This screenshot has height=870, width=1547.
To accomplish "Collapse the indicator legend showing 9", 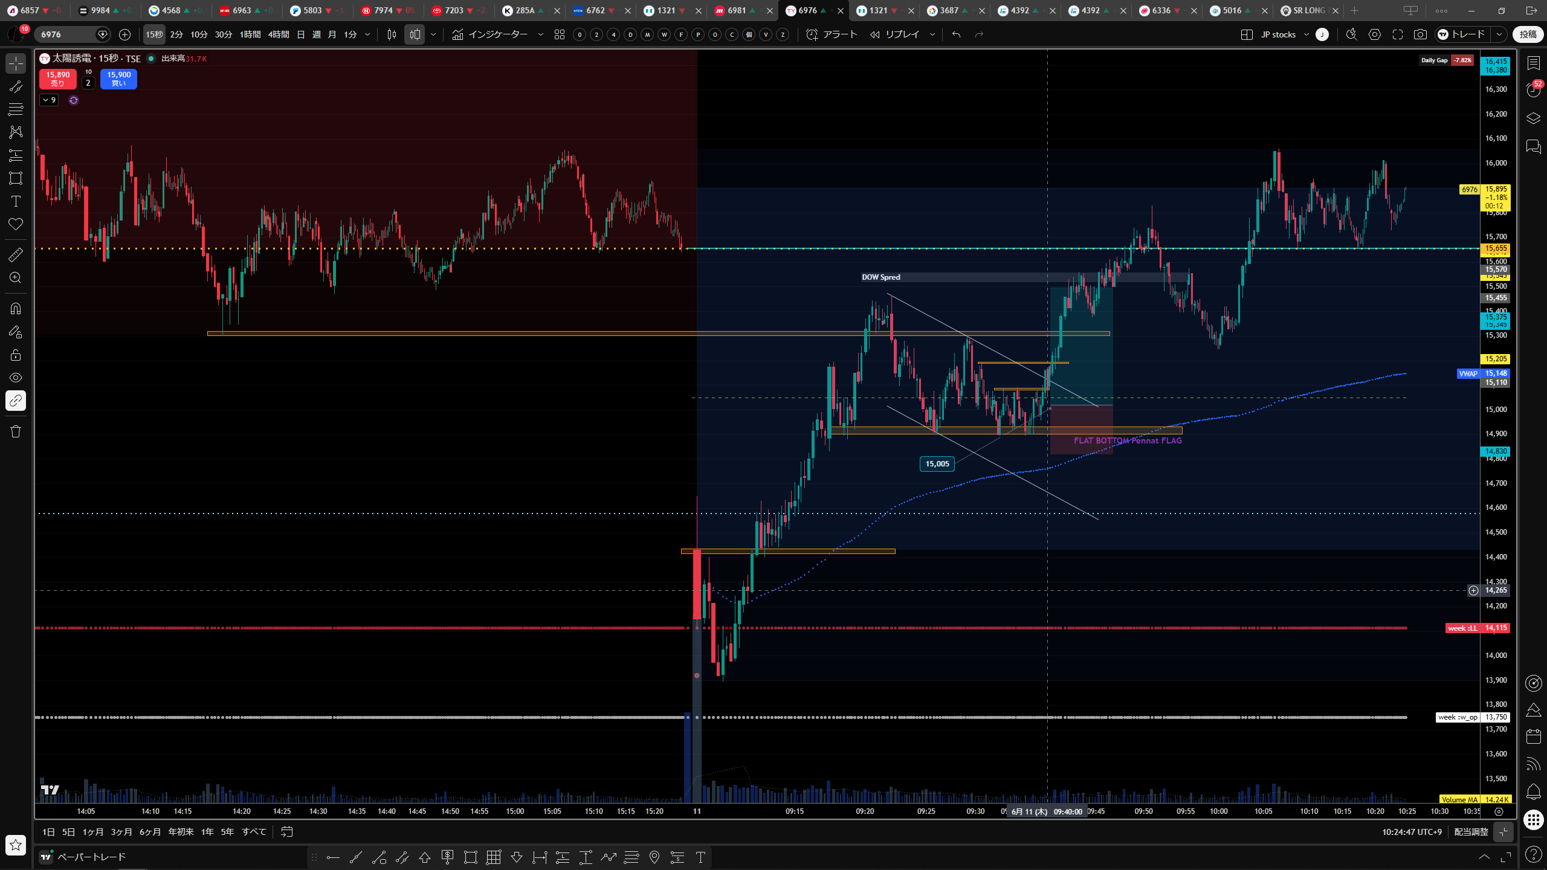I will click(49, 100).
